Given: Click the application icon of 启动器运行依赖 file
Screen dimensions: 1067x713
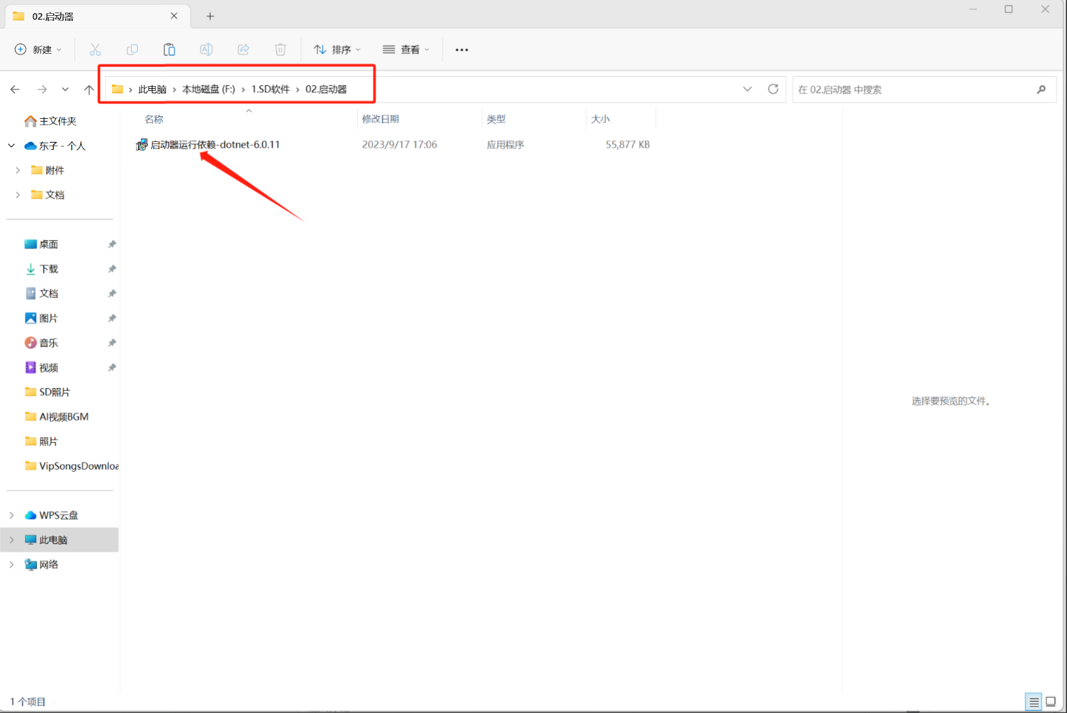Looking at the screenshot, I should 141,145.
